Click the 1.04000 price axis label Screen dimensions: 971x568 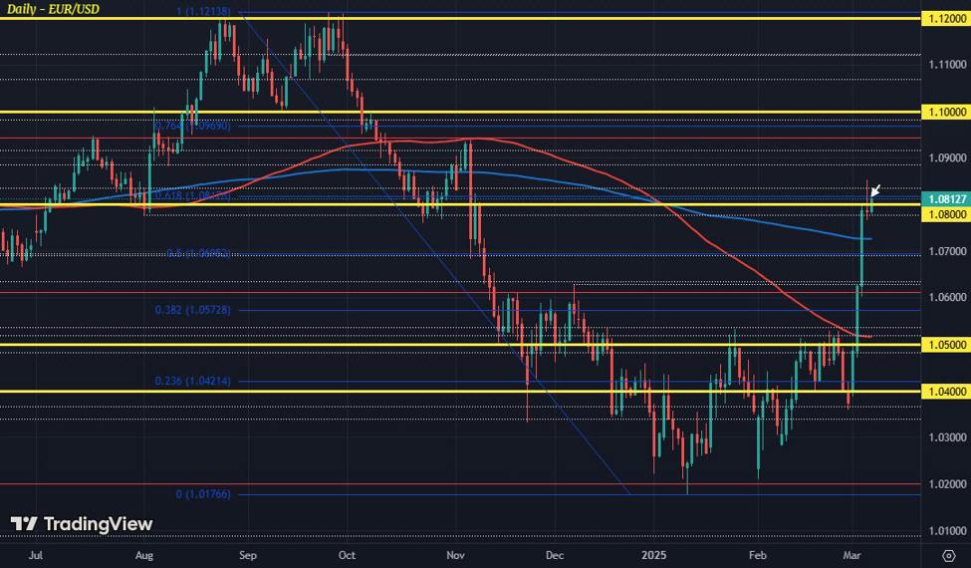(x=942, y=392)
